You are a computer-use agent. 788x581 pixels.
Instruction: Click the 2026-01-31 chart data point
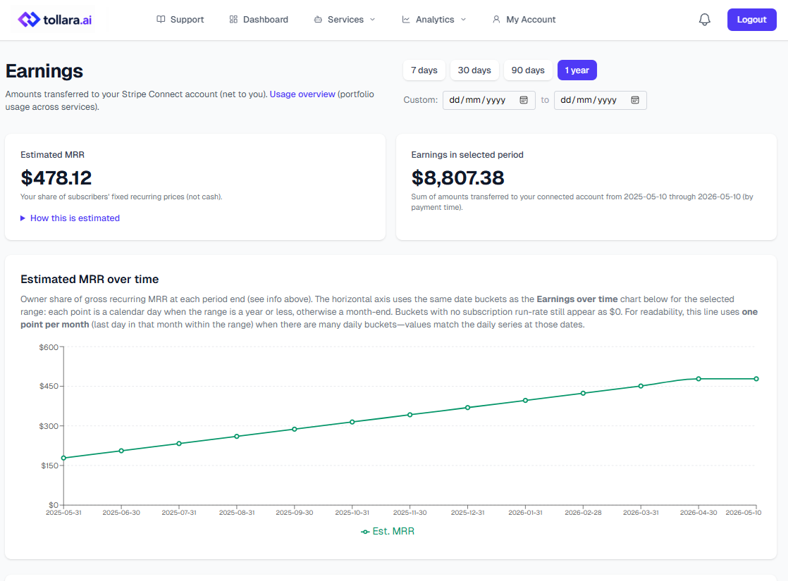tap(525, 400)
